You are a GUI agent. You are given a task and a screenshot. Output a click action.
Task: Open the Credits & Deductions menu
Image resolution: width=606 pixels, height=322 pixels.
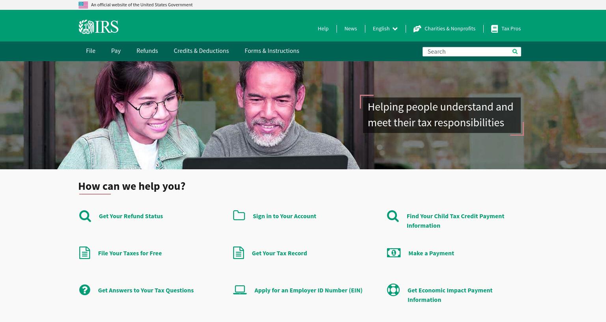pos(201,51)
